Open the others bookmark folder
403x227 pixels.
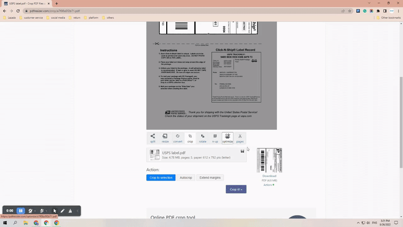click(108, 18)
